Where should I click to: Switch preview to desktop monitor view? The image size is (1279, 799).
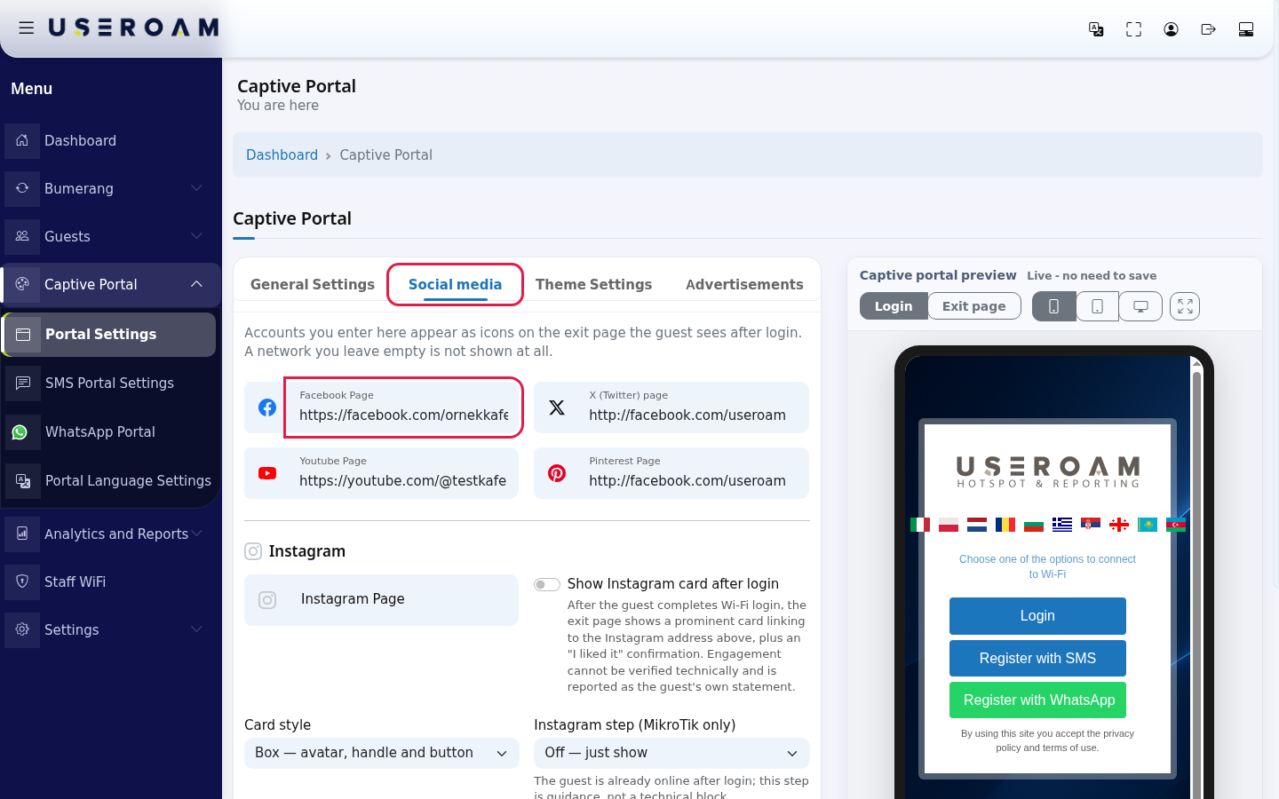pyautogui.click(x=1140, y=306)
